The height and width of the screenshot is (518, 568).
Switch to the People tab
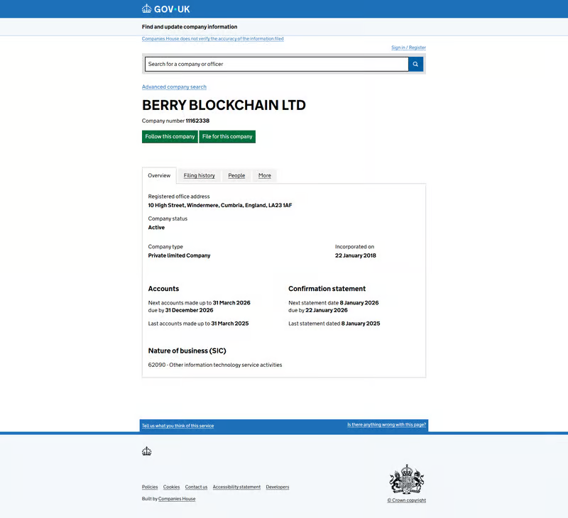pyautogui.click(x=236, y=175)
